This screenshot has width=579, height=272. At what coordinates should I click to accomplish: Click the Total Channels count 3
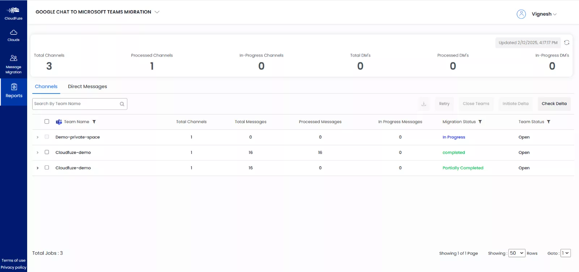coord(49,66)
